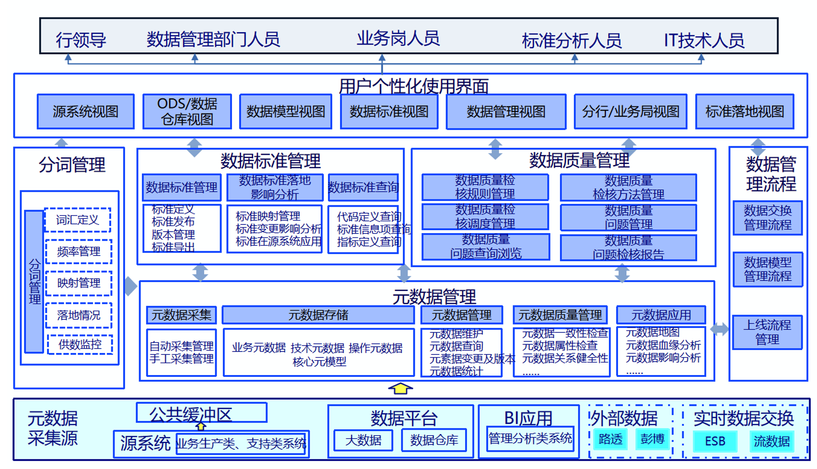The width and height of the screenshot is (817, 469).
Task: Click the small yellow arrow under 公共缓冲区
Action: click(200, 426)
